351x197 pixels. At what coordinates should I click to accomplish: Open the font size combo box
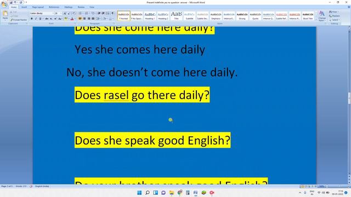(x=58, y=13)
